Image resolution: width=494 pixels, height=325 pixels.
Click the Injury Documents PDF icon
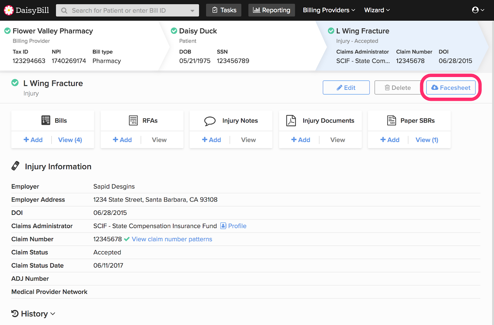291,121
